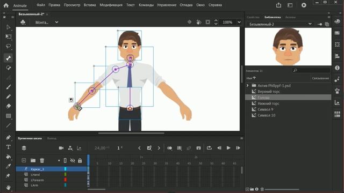Viewport: 344px width, 193px height.
Task: Select the Hand tool
Action: click(9, 188)
